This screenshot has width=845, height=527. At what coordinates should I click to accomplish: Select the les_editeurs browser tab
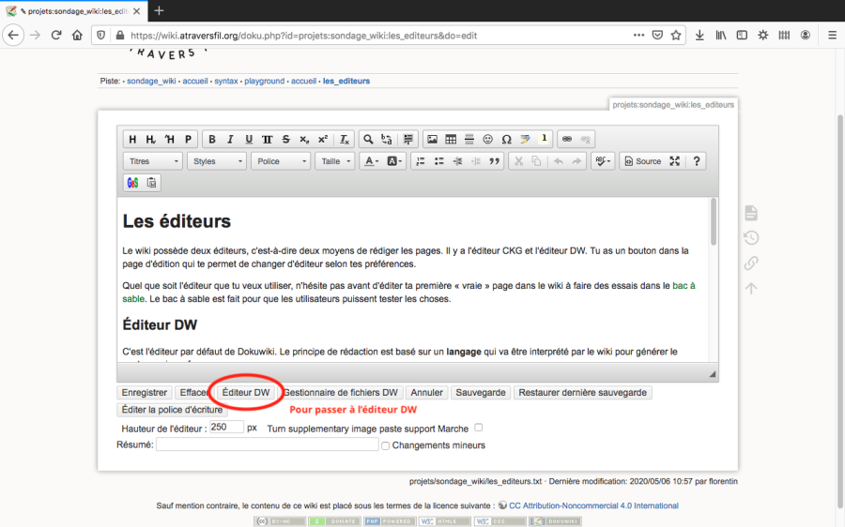[x=72, y=10]
